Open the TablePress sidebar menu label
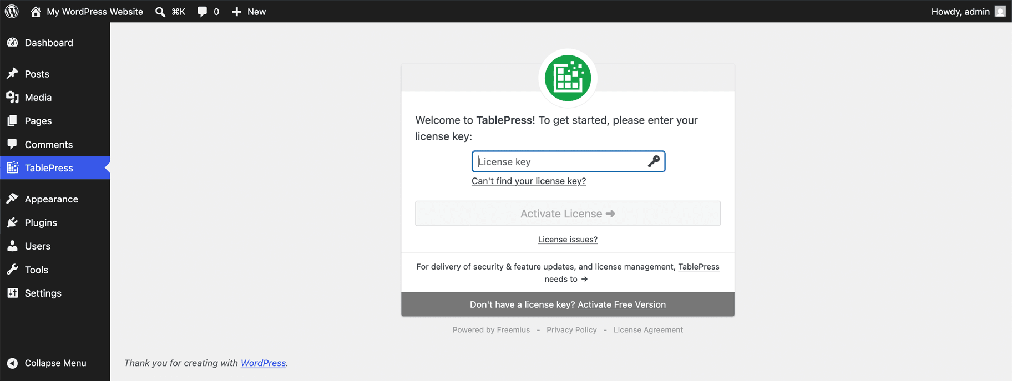Screen dimensions: 1012x381 tap(49, 167)
